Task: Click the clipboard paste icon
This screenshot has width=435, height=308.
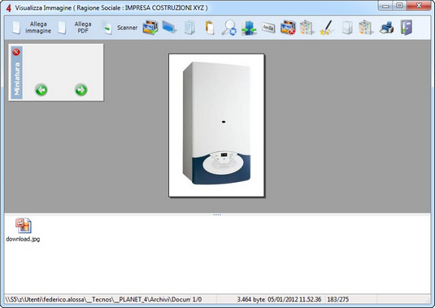Action: coord(210,28)
